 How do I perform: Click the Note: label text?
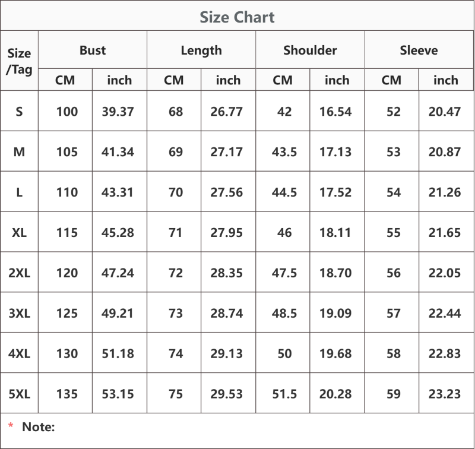39,427
